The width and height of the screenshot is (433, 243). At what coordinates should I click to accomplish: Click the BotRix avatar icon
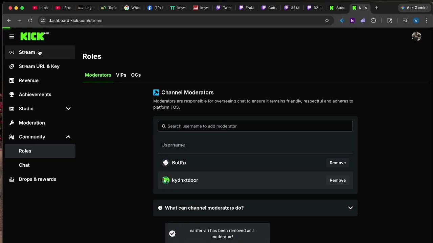(165, 163)
